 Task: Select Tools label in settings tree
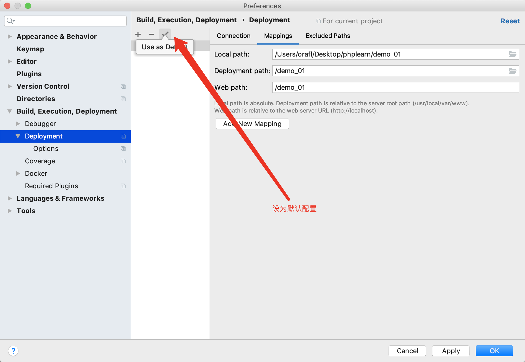click(26, 211)
